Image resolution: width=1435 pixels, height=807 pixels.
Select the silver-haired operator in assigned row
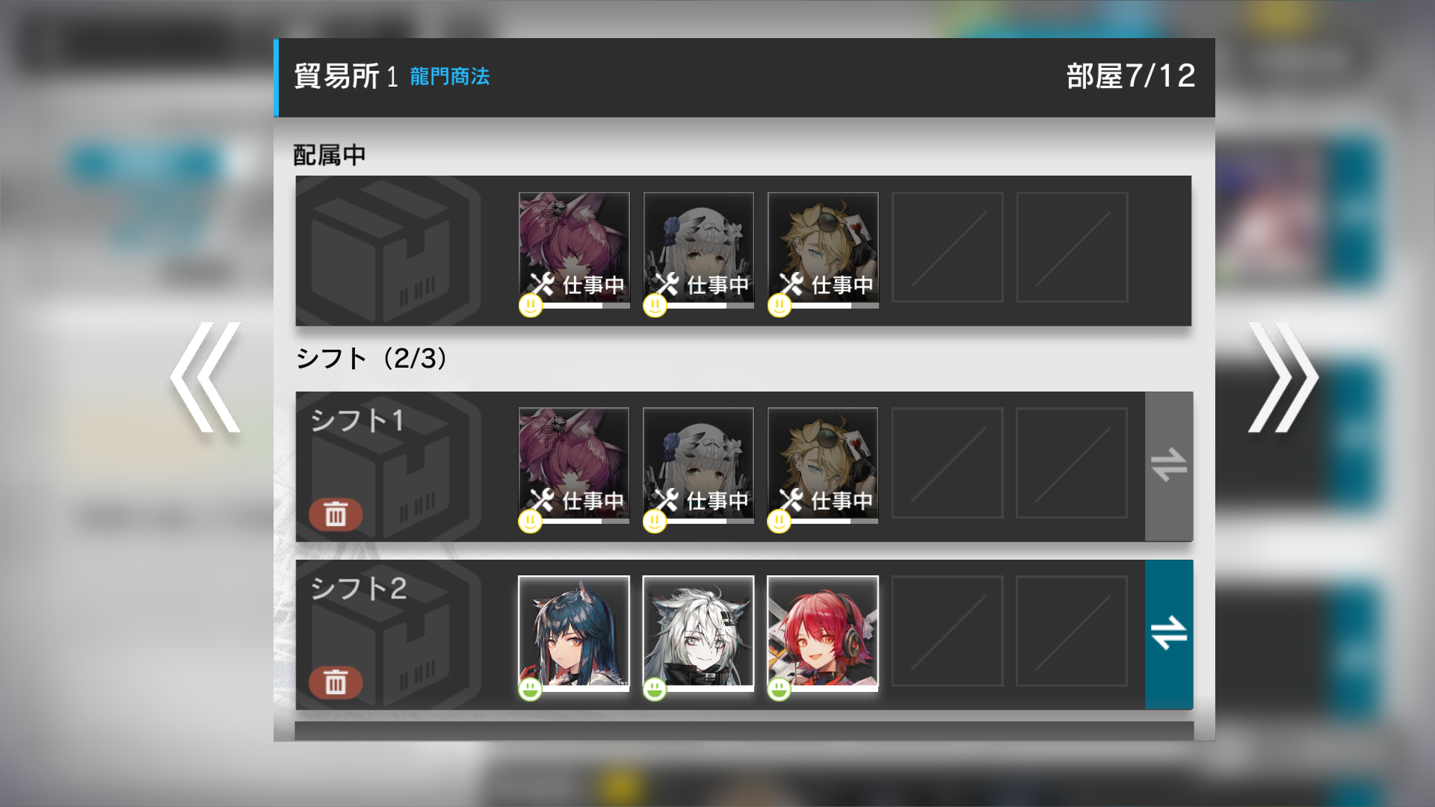698,250
